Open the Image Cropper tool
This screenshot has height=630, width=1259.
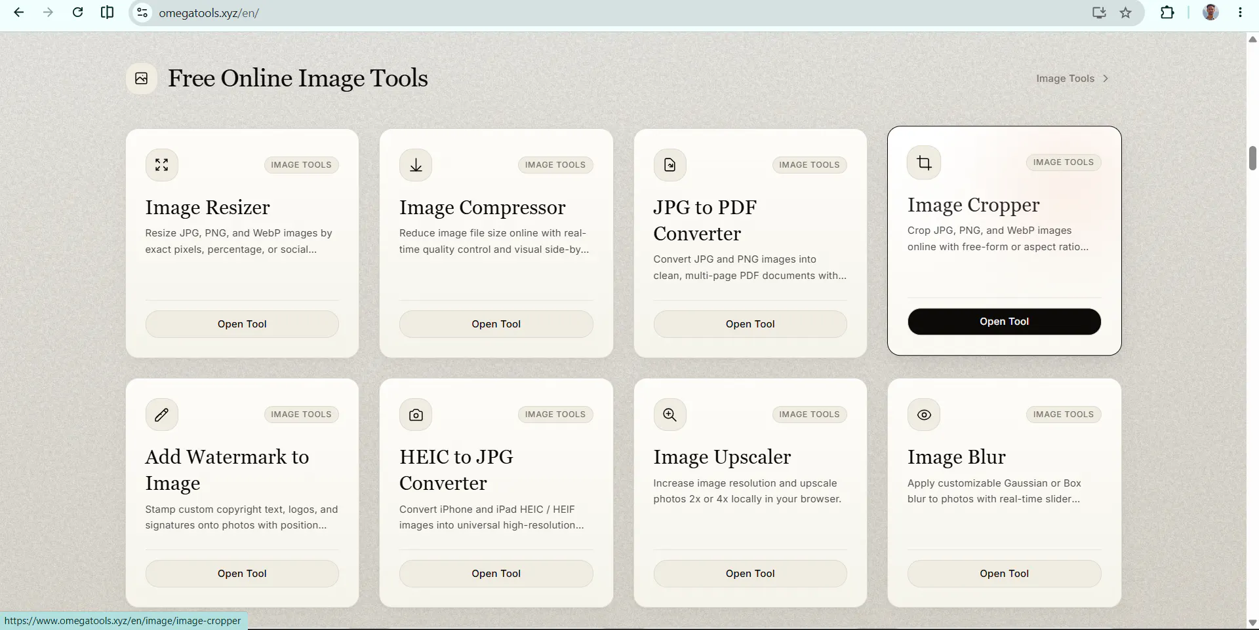pyautogui.click(x=1004, y=322)
